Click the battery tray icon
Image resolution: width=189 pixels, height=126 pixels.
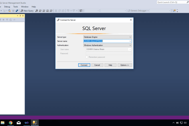178,123
